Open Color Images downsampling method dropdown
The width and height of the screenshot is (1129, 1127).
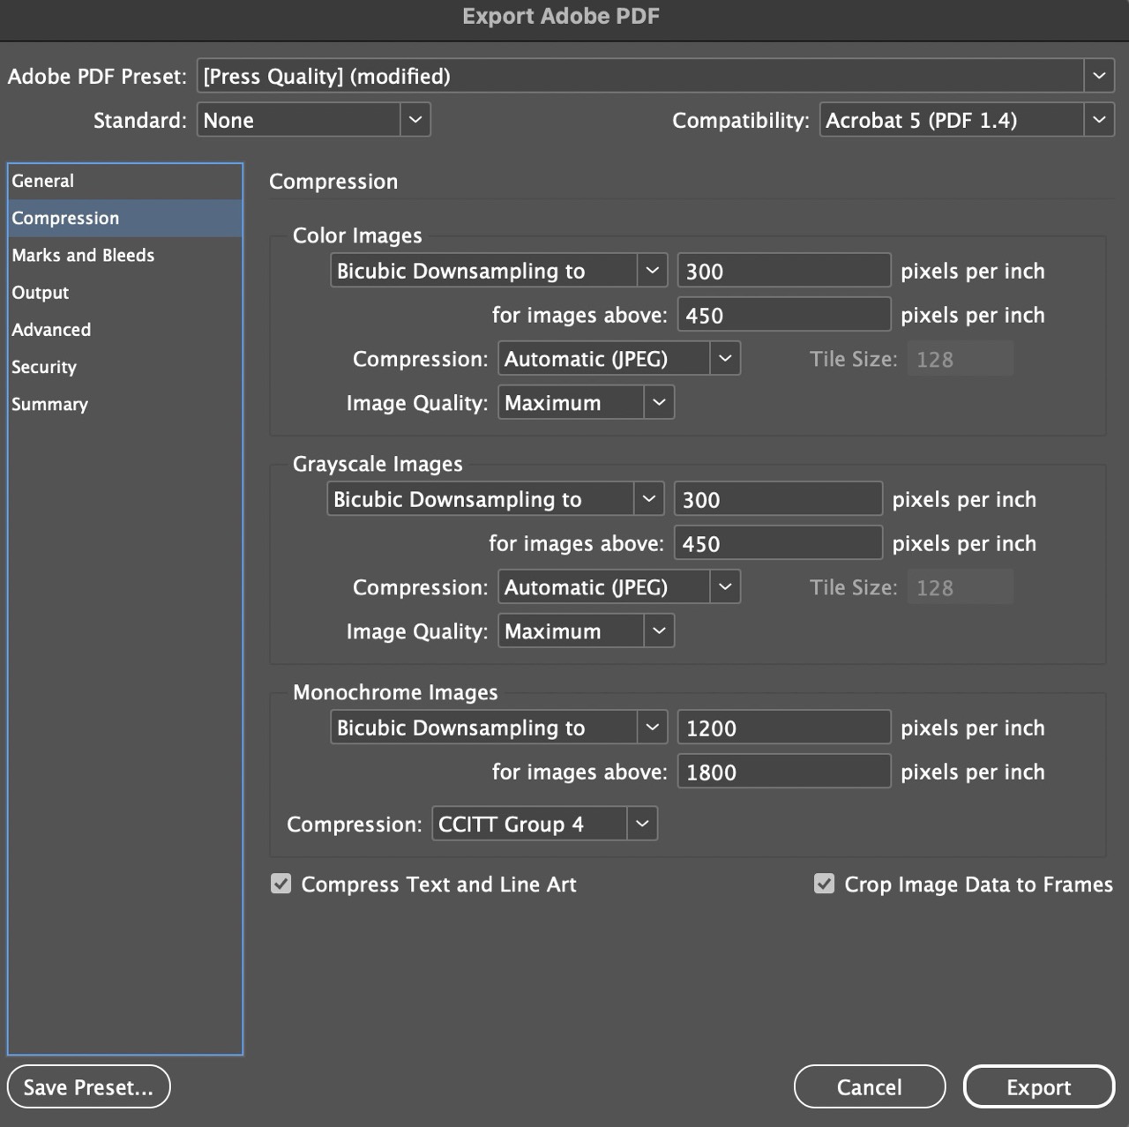[499, 271]
